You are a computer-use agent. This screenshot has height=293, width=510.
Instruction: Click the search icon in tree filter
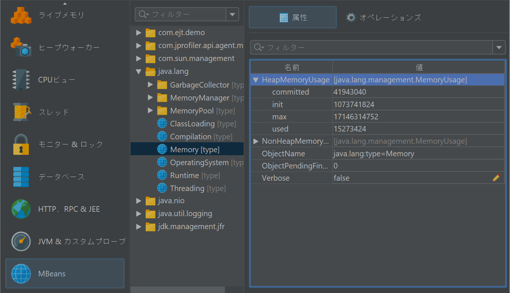[x=143, y=14]
